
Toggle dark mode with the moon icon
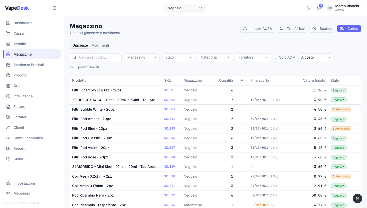[308, 8]
